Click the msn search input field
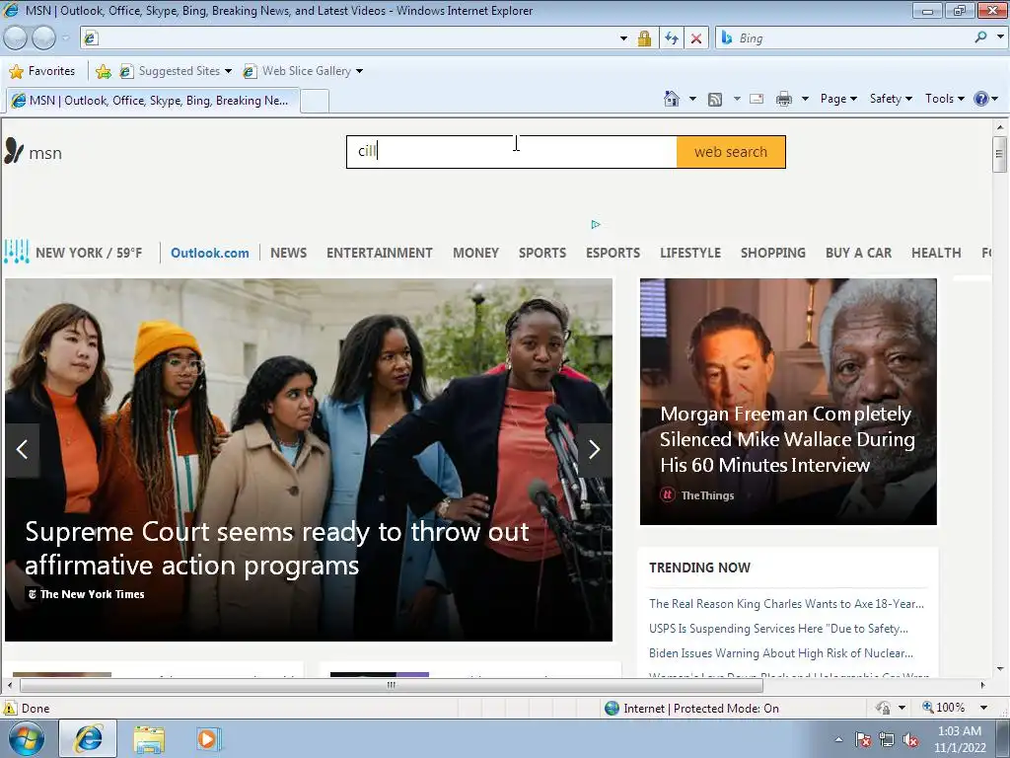1010x758 pixels. (512, 152)
